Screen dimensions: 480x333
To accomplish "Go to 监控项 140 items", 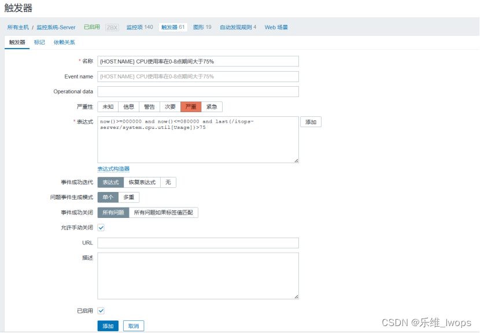I will pos(139,27).
